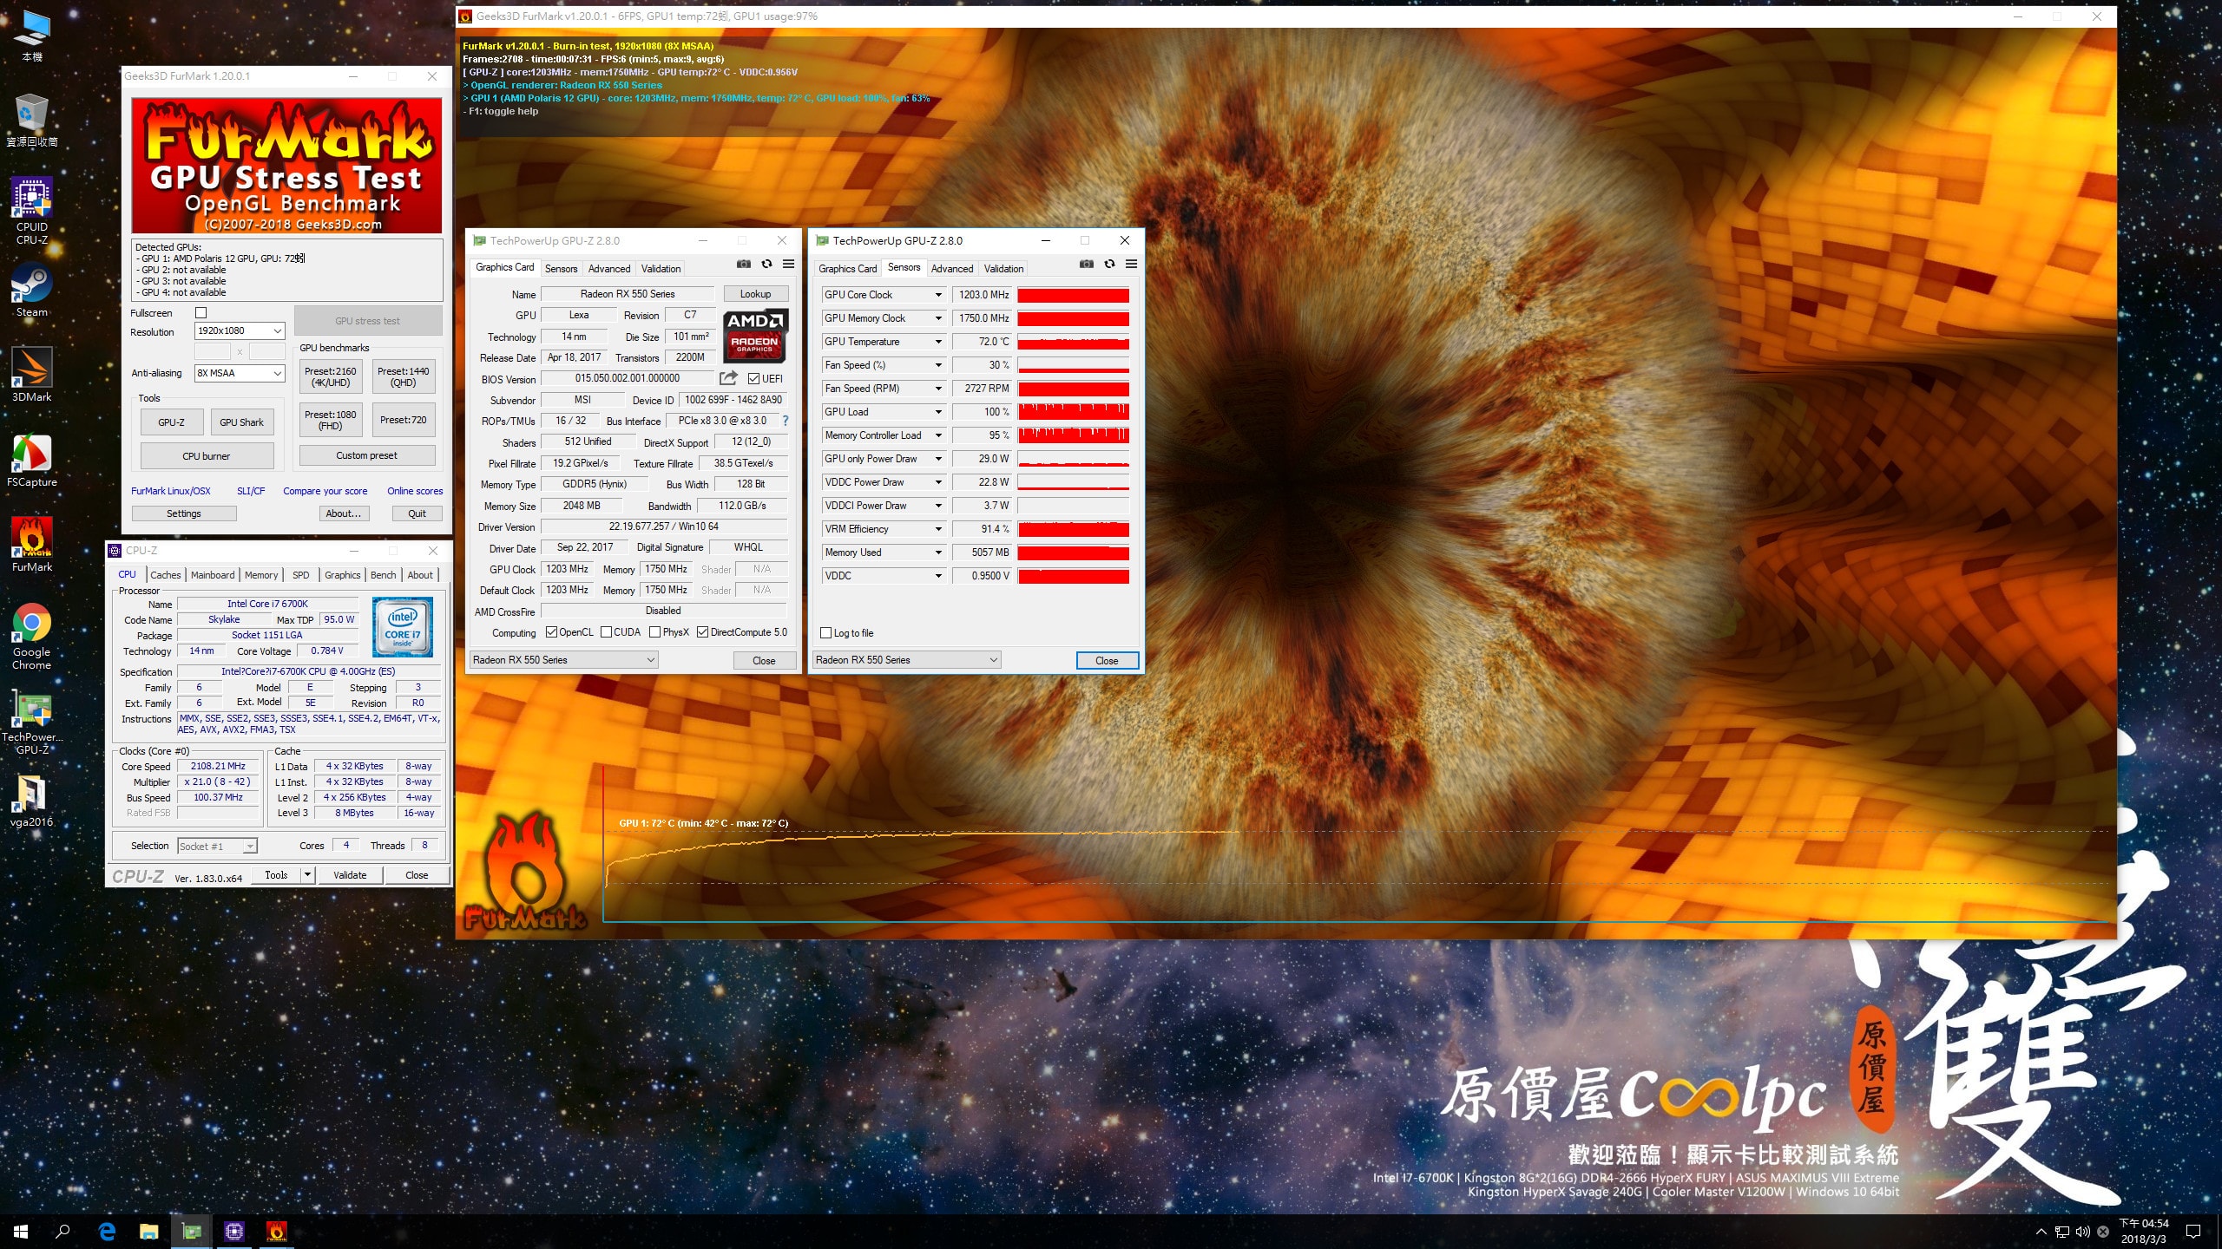Open the Google Chrome desktop icon
Viewport: 2222px width, 1249px height.
click(x=32, y=637)
